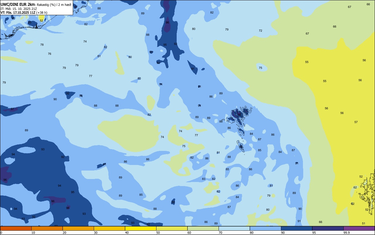Click the map title 'UWC/DINI EUR 2km'
The width and height of the screenshot is (375, 235).
pyautogui.click(x=18, y=4)
